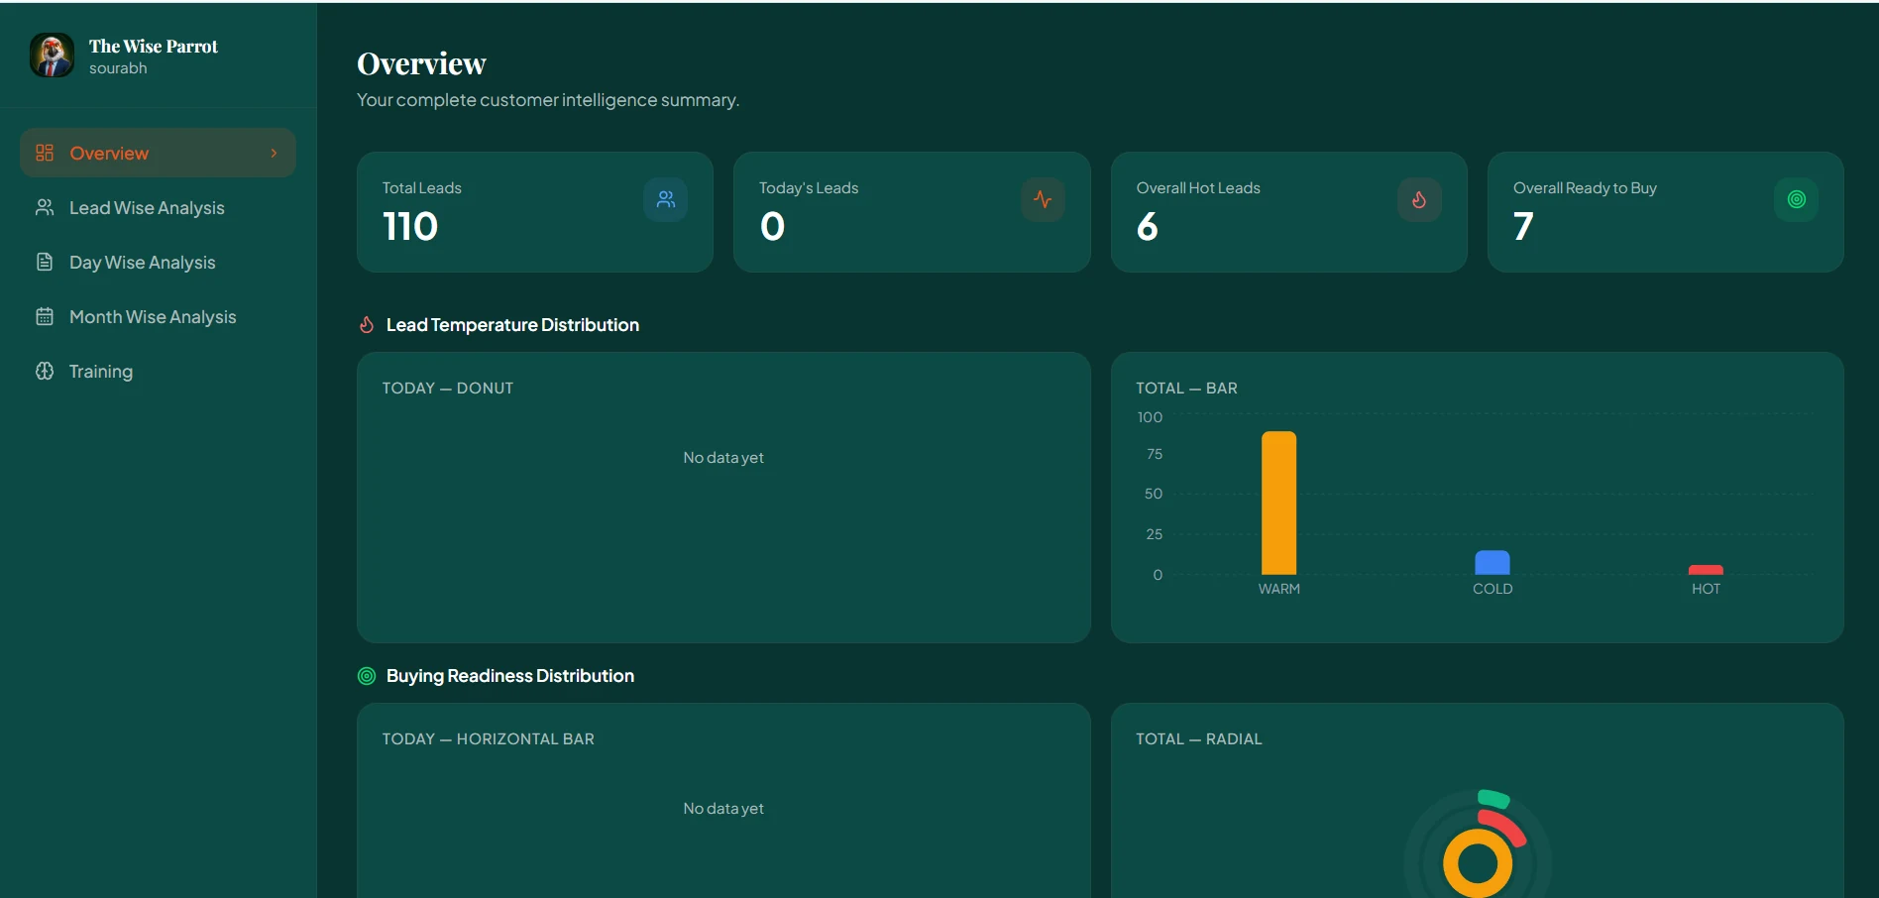This screenshot has width=1879, height=898.
Task: Click the orange WARM bar in chart
Action: (1278, 503)
